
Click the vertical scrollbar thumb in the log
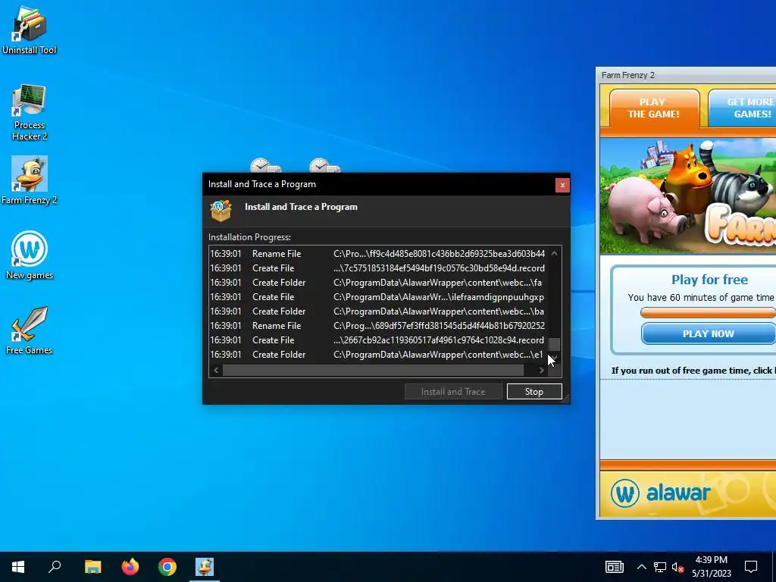554,344
